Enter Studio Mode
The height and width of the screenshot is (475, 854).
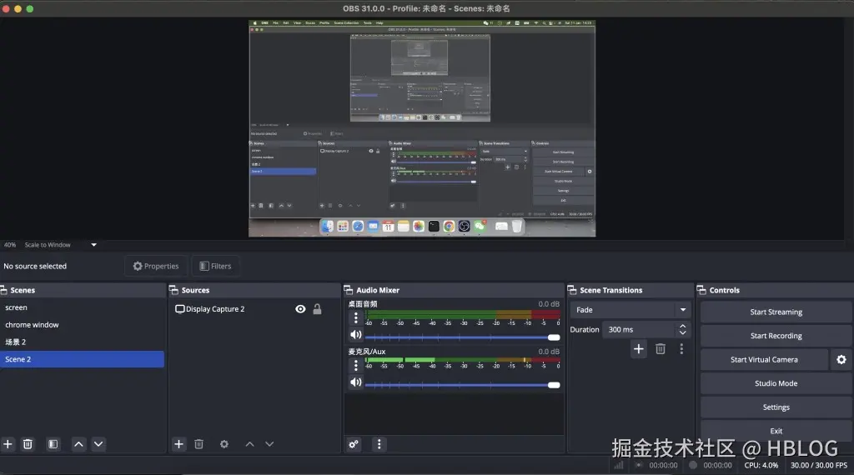pyautogui.click(x=776, y=383)
